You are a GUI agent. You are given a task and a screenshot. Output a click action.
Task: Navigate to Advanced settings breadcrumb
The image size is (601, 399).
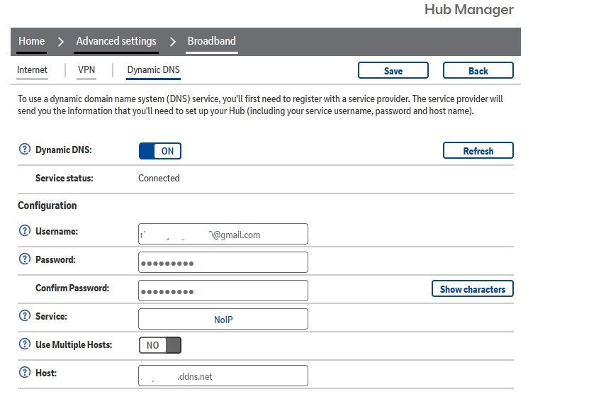(116, 41)
